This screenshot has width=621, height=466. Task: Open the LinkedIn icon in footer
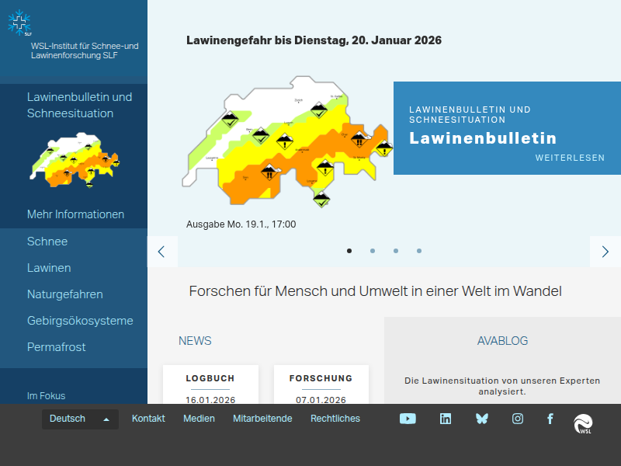(446, 419)
